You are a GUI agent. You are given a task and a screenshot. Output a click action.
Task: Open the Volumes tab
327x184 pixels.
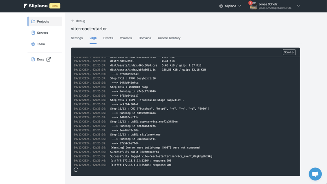(126, 38)
